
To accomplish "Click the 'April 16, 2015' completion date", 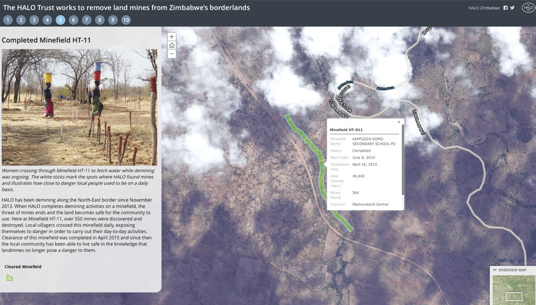I will (x=364, y=164).
